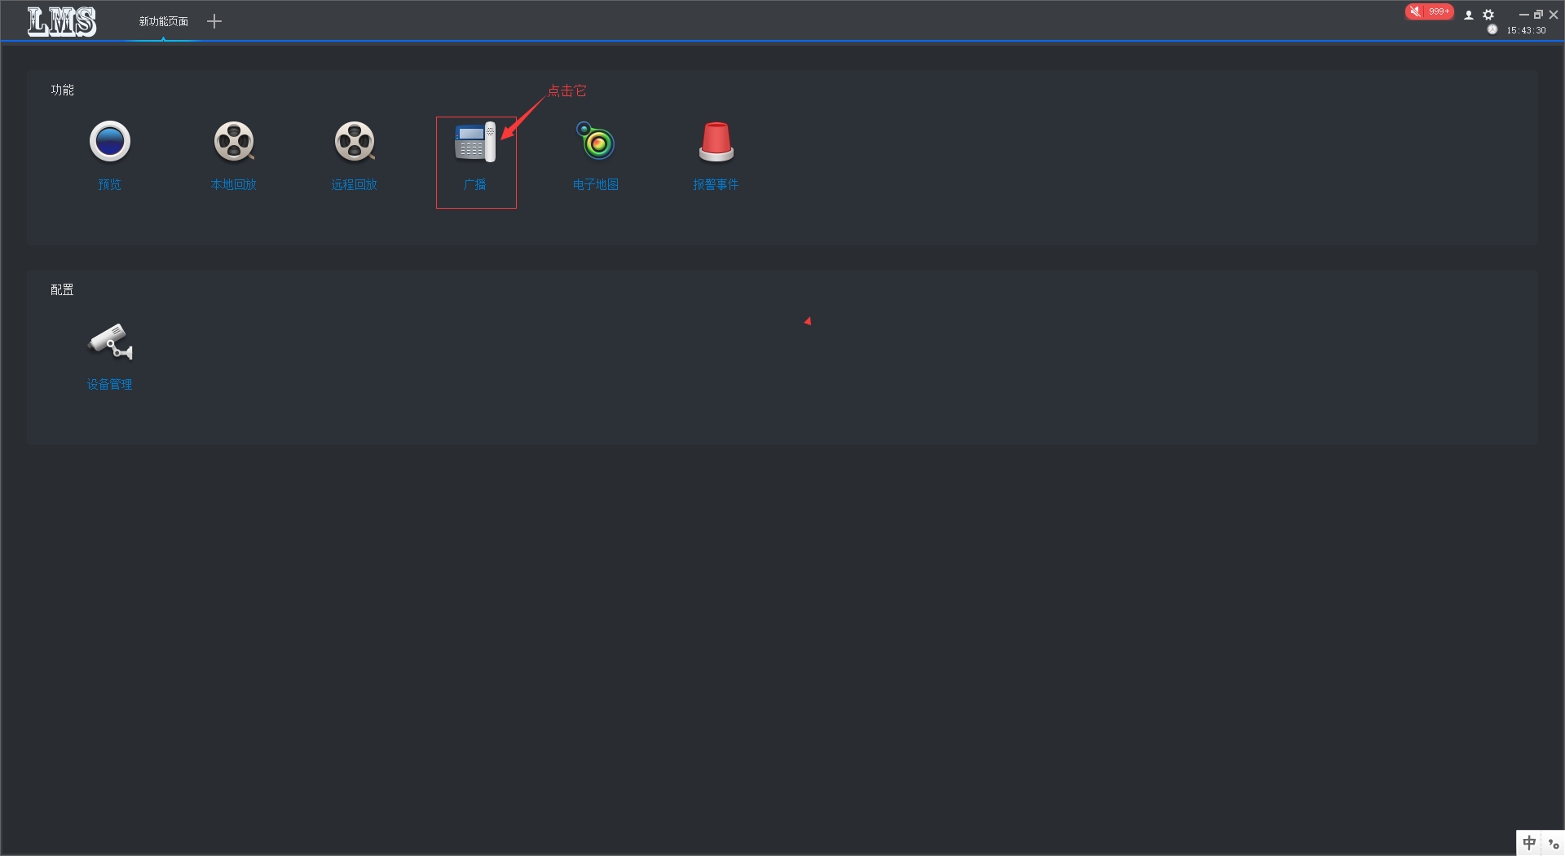The width and height of the screenshot is (1565, 856).
Task: Toggle the muted alarm sound speaker
Action: pyautogui.click(x=1416, y=11)
